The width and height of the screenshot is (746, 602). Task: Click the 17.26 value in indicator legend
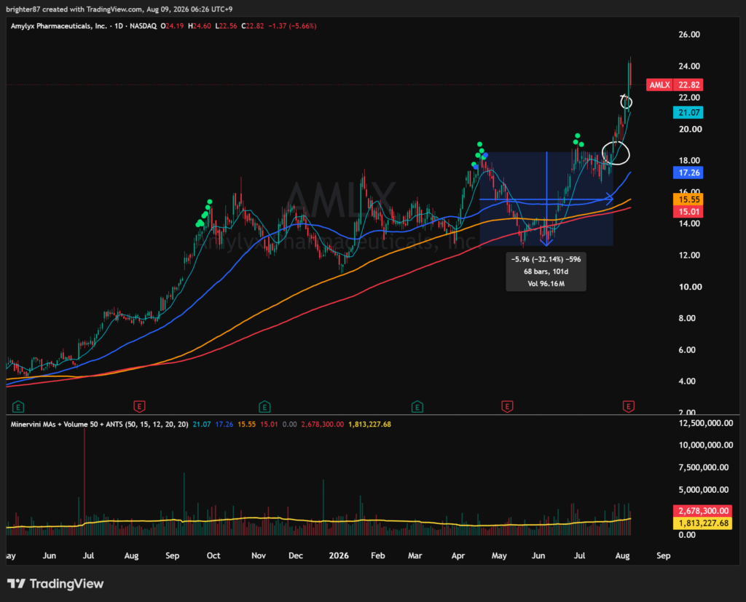pyautogui.click(x=224, y=424)
